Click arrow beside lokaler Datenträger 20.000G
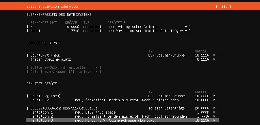Viewport: 260px width, 125px height. (214, 108)
